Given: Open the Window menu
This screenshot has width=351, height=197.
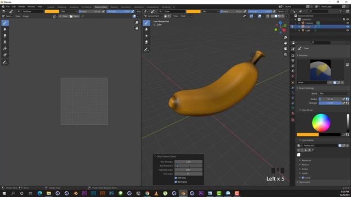Looking at the screenshot, I should click(x=31, y=7).
